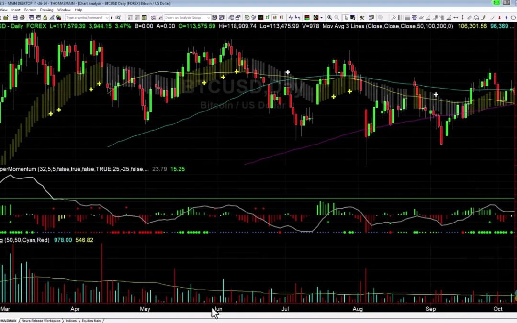Click the red down arrow drawing tool

point(499,18)
